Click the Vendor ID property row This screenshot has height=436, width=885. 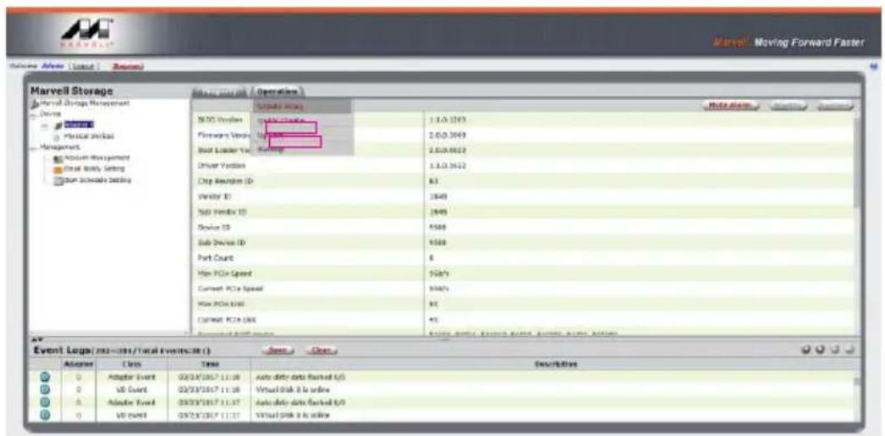pyautogui.click(x=524, y=196)
